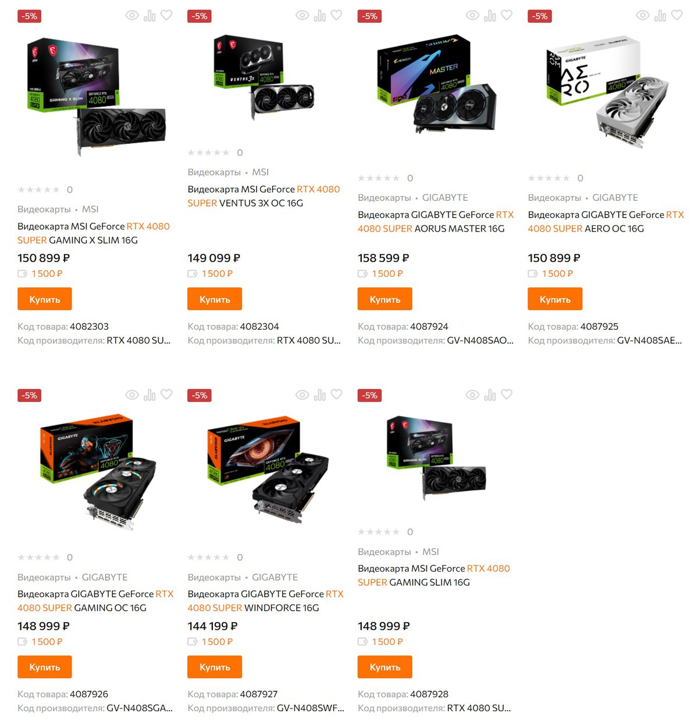Buy the MSI VENTUS 3X OC card

(x=215, y=299)
